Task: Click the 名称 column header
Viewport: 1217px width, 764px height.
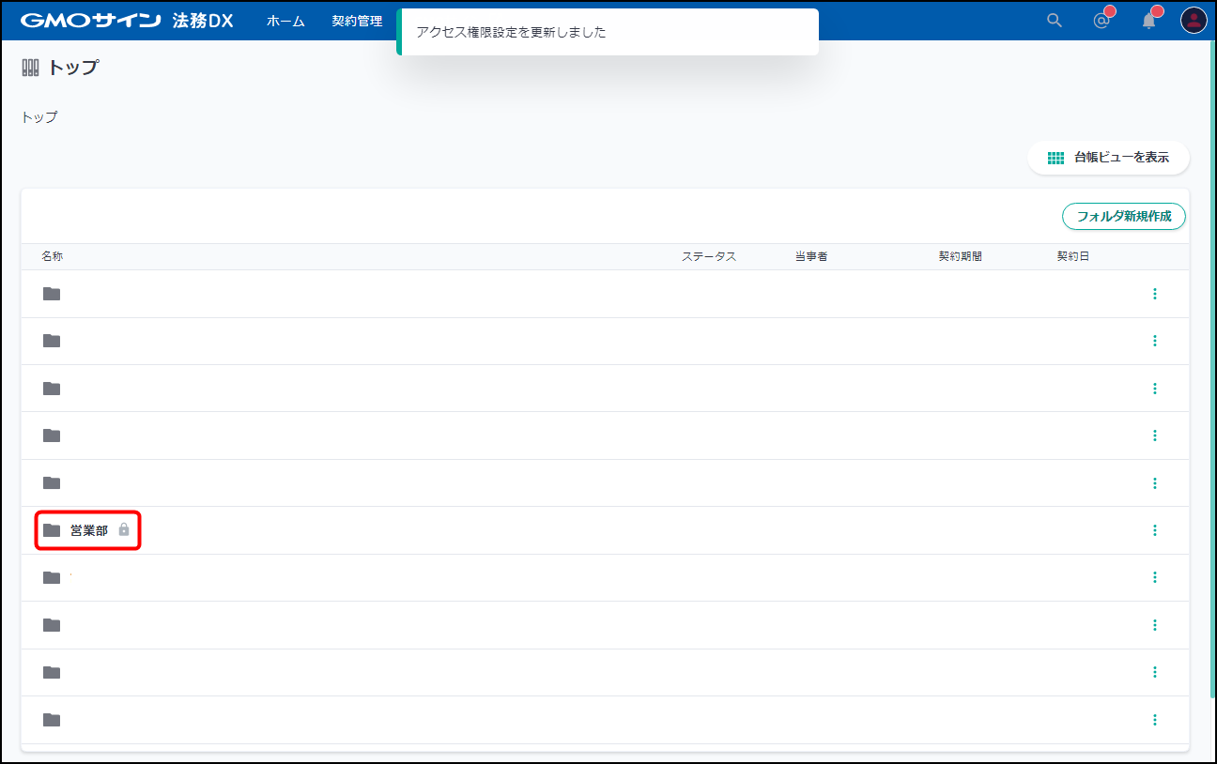Action: pyautogui.click(x=53, y=256)
